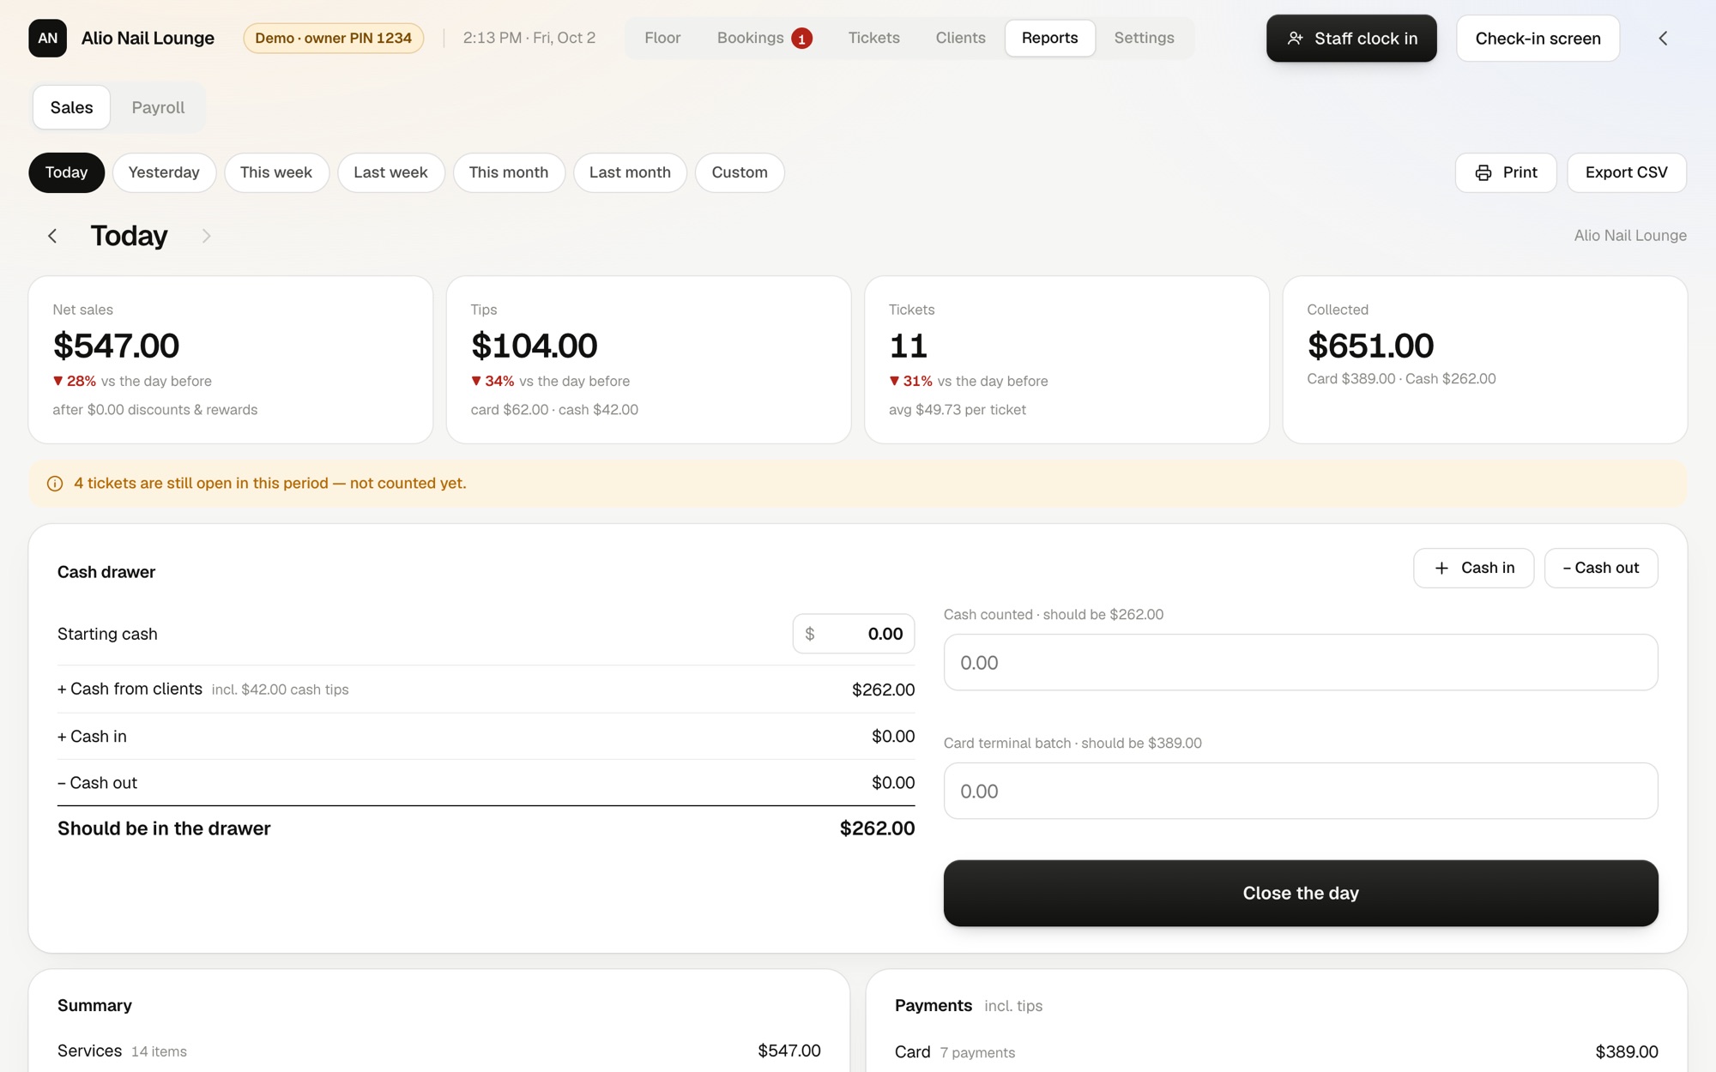
Task: Choose the Custom date range
Action: (x=740, y=172)
